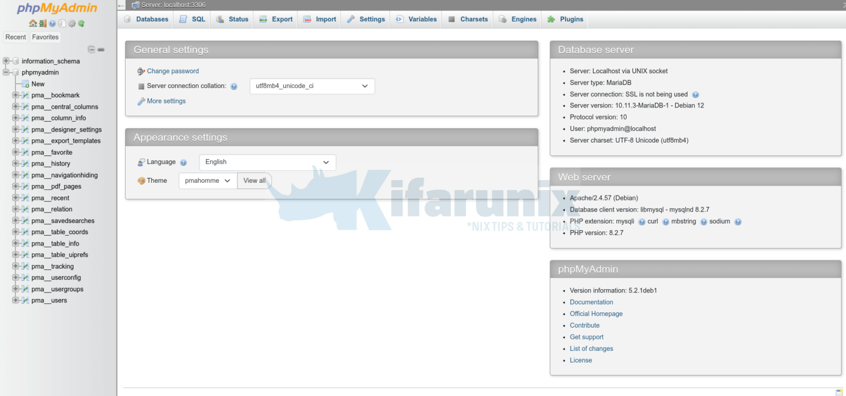Click the log out door icon in navigation panel
This screenshot has height=396, width=846.
tap(42, 23)
